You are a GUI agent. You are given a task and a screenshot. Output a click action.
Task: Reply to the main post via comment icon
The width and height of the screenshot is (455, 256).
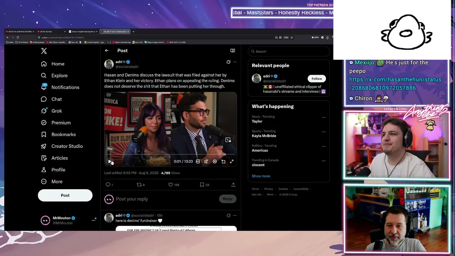(x=109, y=185)
